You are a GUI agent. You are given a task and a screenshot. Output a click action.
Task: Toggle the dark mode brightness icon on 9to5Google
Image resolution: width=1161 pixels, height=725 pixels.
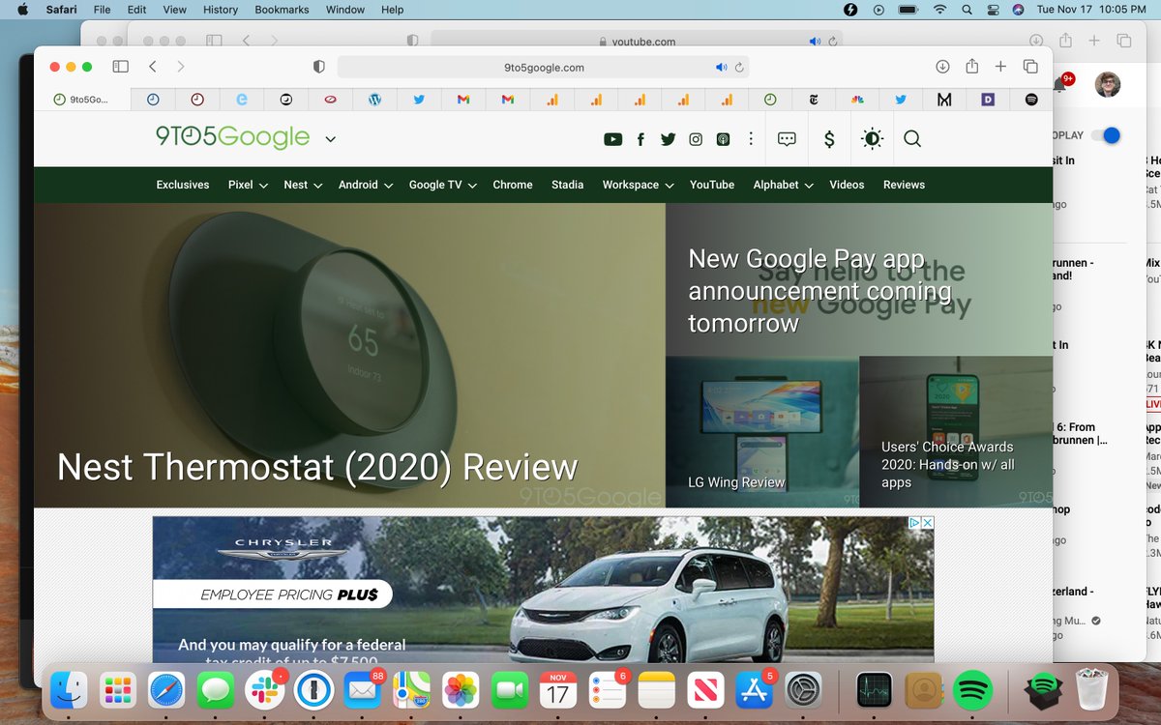pos(872,139)
